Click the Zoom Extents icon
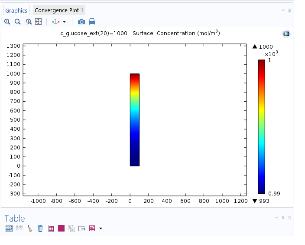Viewport: 305px width, 245px height. [38, 22]
